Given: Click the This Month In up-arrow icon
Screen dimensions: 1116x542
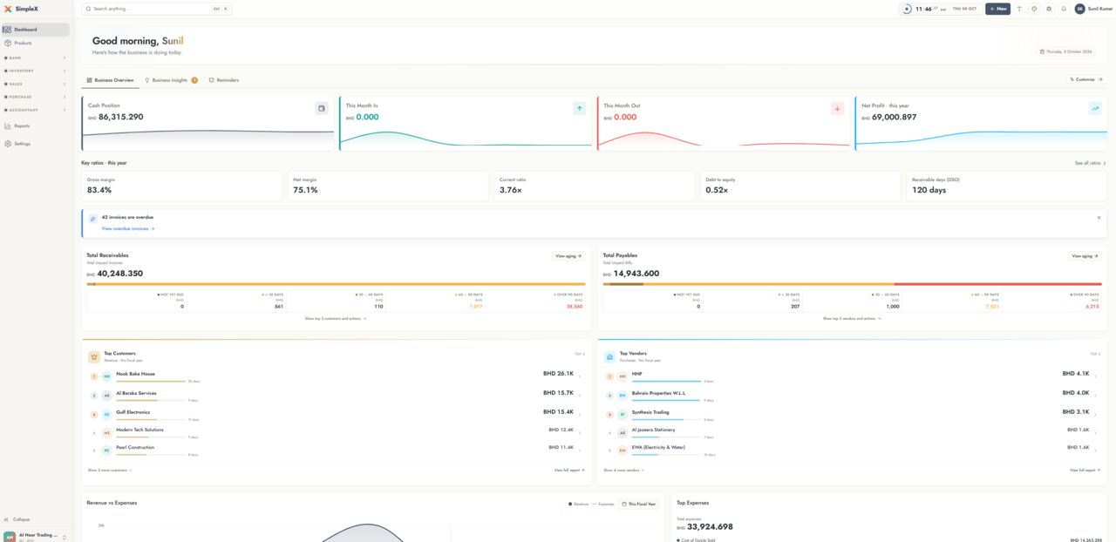Looking at the screenshot, I should pyautogui.click(x=579, y=108).
